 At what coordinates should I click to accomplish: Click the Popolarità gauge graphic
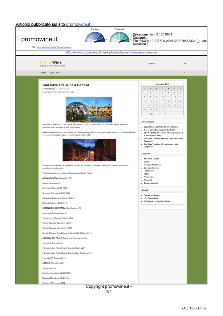tap(120, 37)
